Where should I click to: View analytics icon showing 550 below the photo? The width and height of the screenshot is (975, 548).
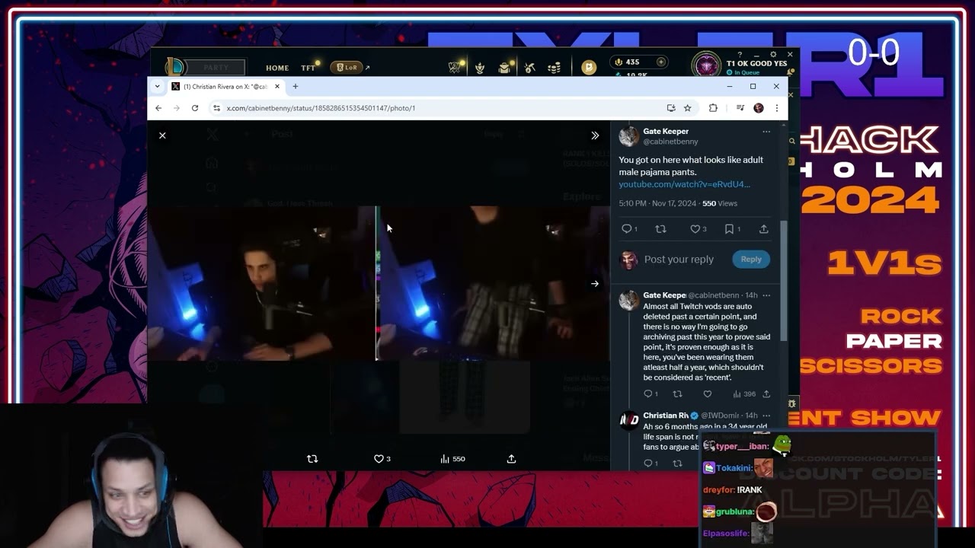[x=452, y=459]
